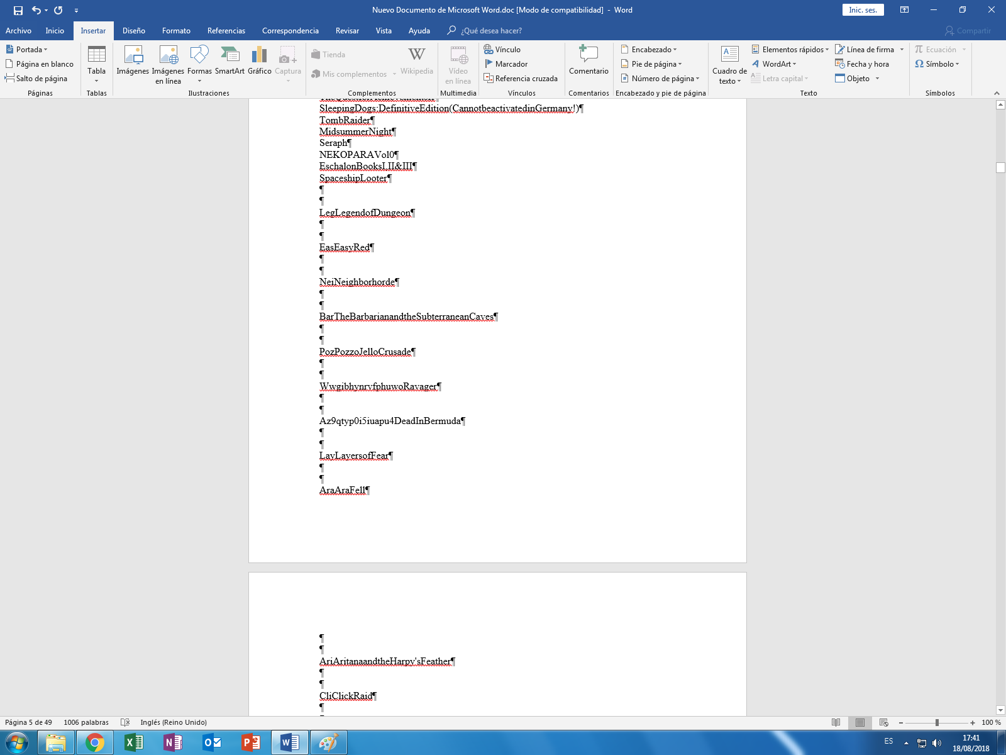
Task: Switch to Print Layout view
Action: (860, 722)
